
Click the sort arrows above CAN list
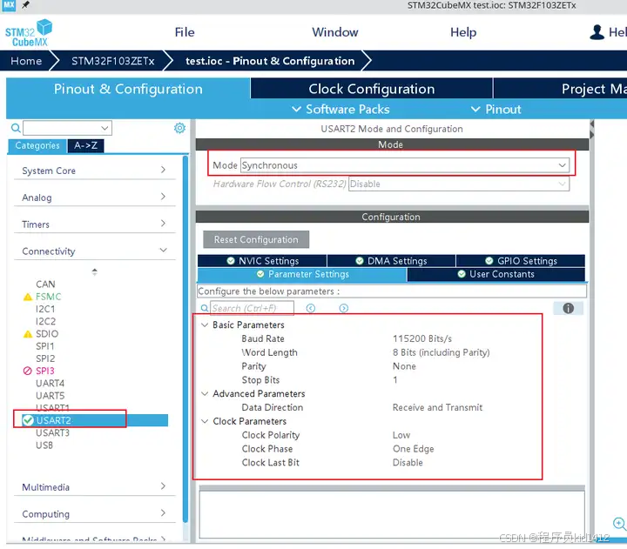pyautogui.click(x=94, y=271)
